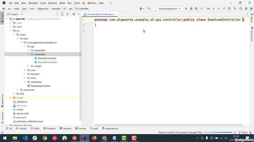Click controller breadcrumb in navigation bar
Image resolution: width=254 pixels, height=142 pixels.
click(x=82, y=9)
